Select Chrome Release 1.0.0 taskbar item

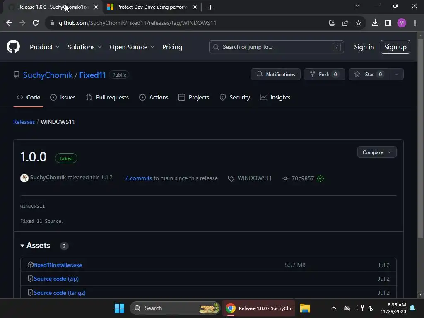(x=259, y=308)
